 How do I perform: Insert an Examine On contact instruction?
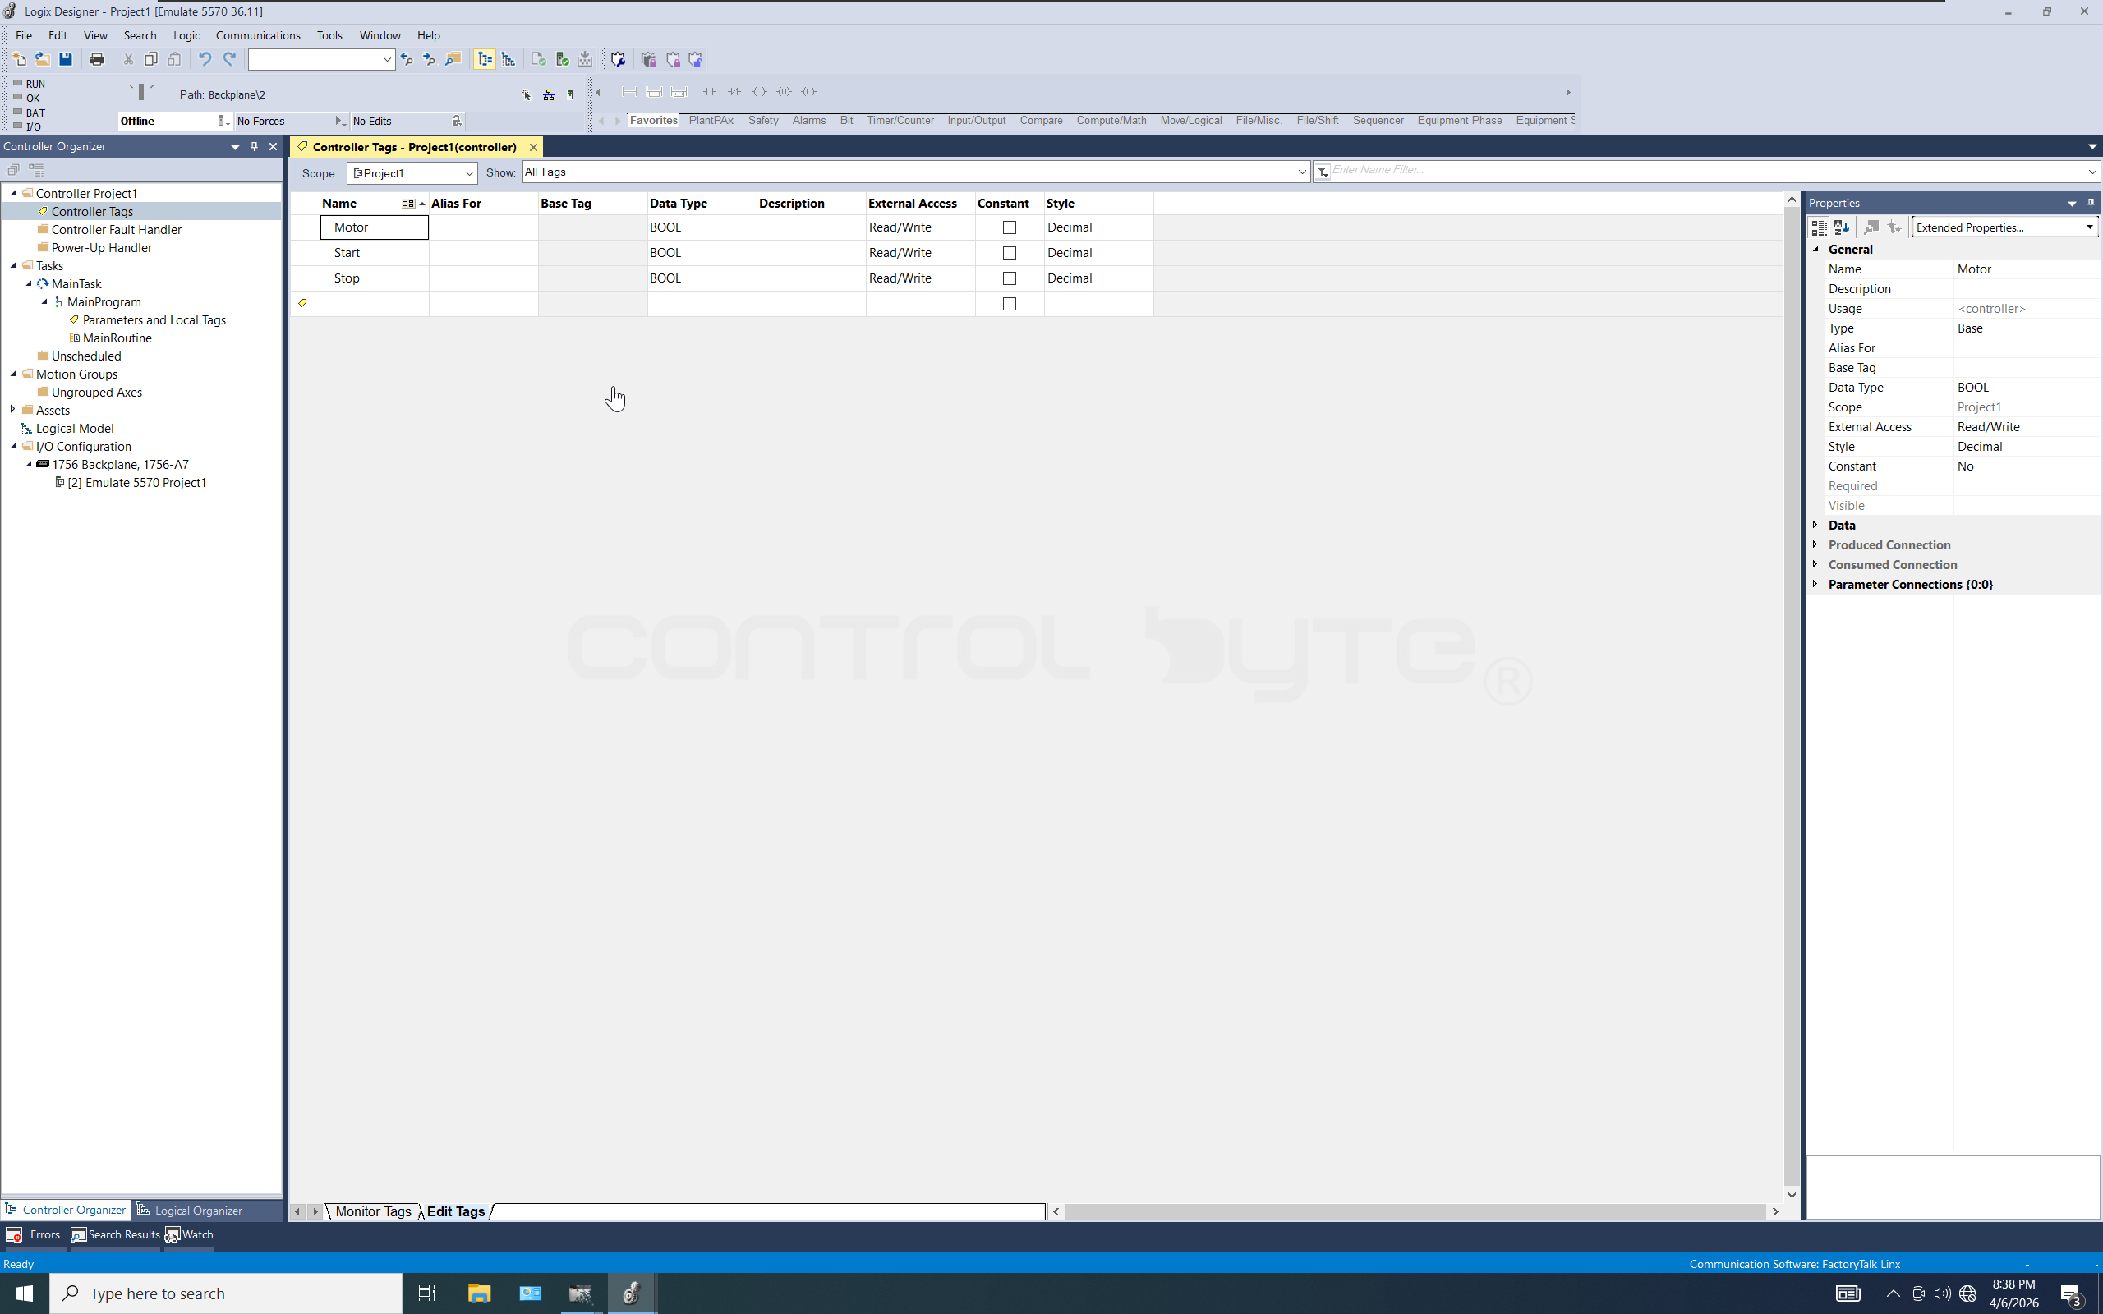709,92
